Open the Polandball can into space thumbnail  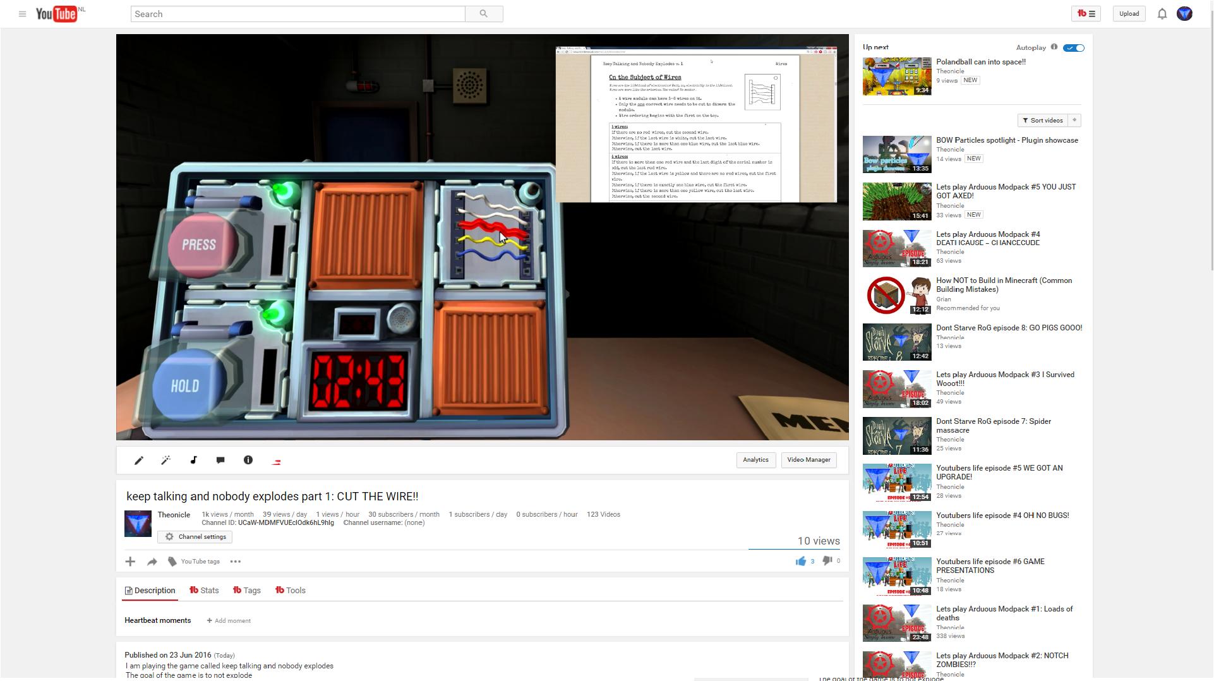click(896, 76)
